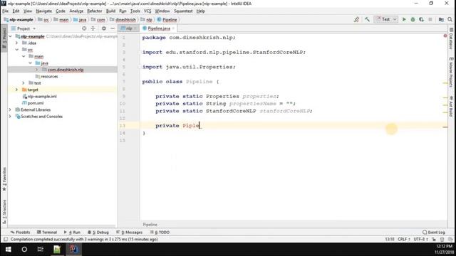Click the CRLF line separator indicator

[x=404, y=239]
